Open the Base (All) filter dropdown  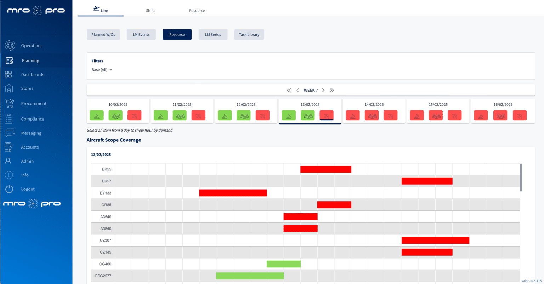click(102, 70)
